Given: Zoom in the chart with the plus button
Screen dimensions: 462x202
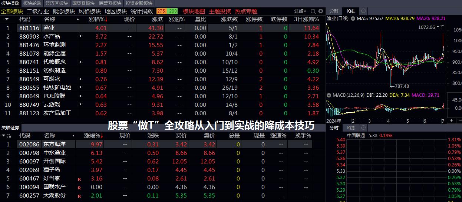Looking at the screenshot, I should pos(451,121).
